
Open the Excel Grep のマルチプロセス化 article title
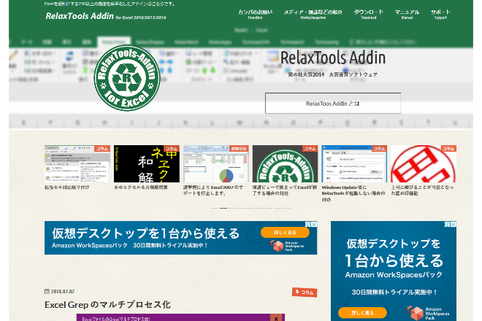point(107,304)
